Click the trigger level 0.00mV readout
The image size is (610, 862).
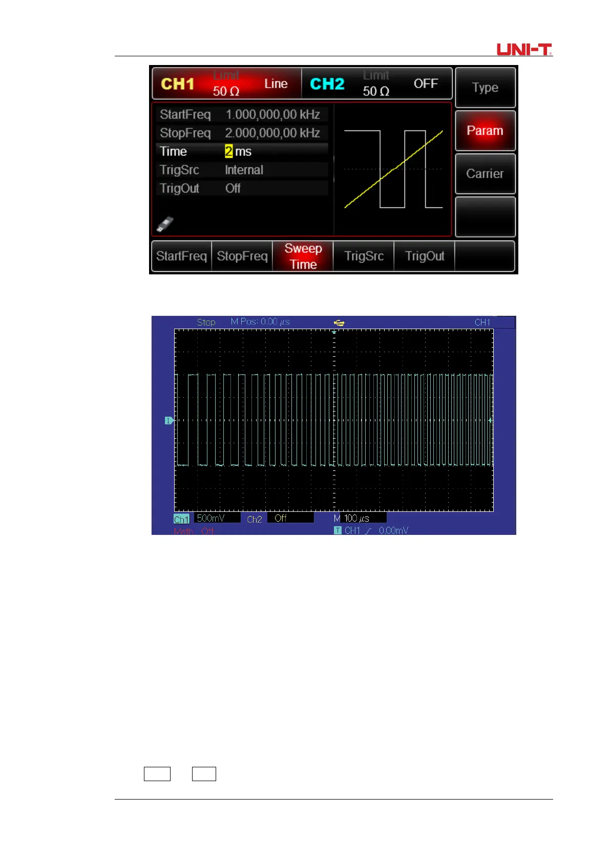[394, 530]
